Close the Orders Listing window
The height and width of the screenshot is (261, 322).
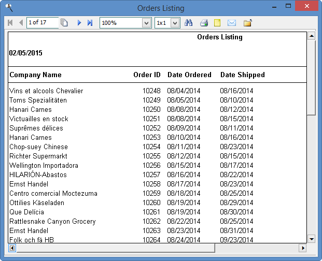(x=307, y=6)
